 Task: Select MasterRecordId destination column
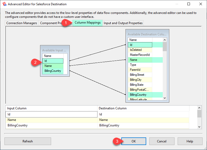click(140, 55)
